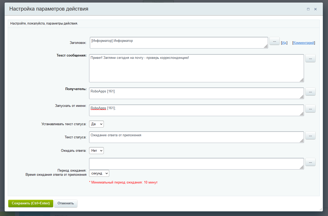This screenshot has width=328, height=216.
Task: Open value picker for Период ожидания field
Action: [x=310, y=162]
